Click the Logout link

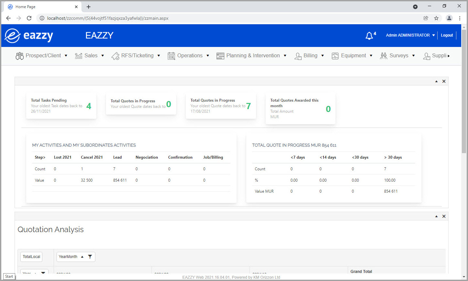[447, 35]
